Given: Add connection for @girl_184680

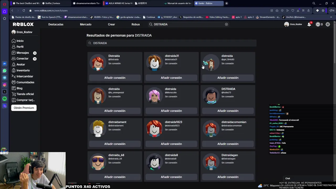Looking at the screenshot, I should pyautogui.click(x=228, y=78).
